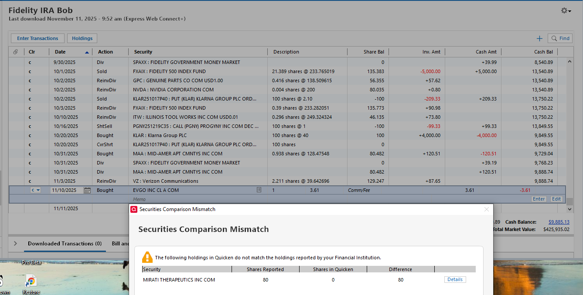583x295 pixels.
Task: Sort register by Clr column header
Action: (x=37, y=52)
